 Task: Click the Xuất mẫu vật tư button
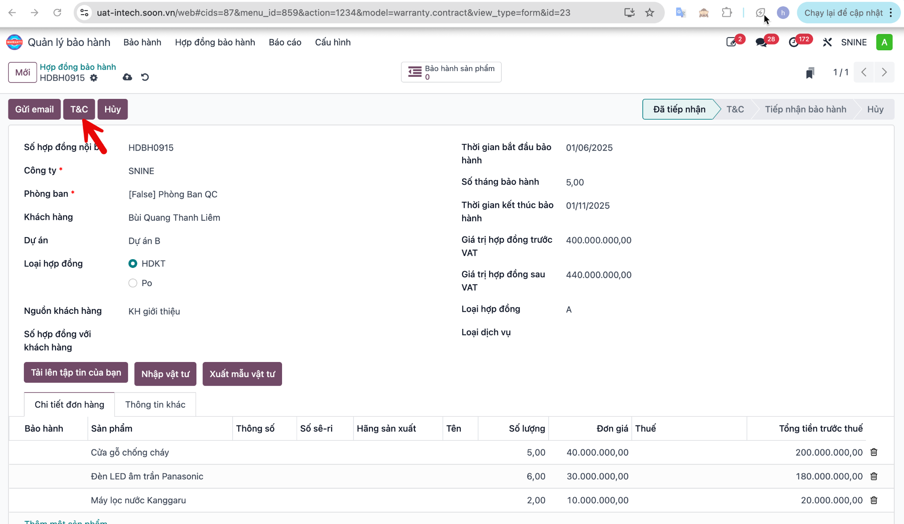242,374
